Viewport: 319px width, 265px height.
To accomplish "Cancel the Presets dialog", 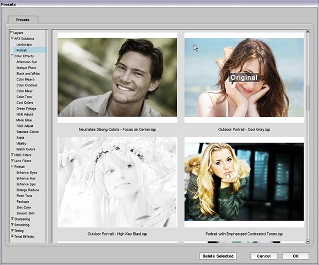I will click(264, 256).
